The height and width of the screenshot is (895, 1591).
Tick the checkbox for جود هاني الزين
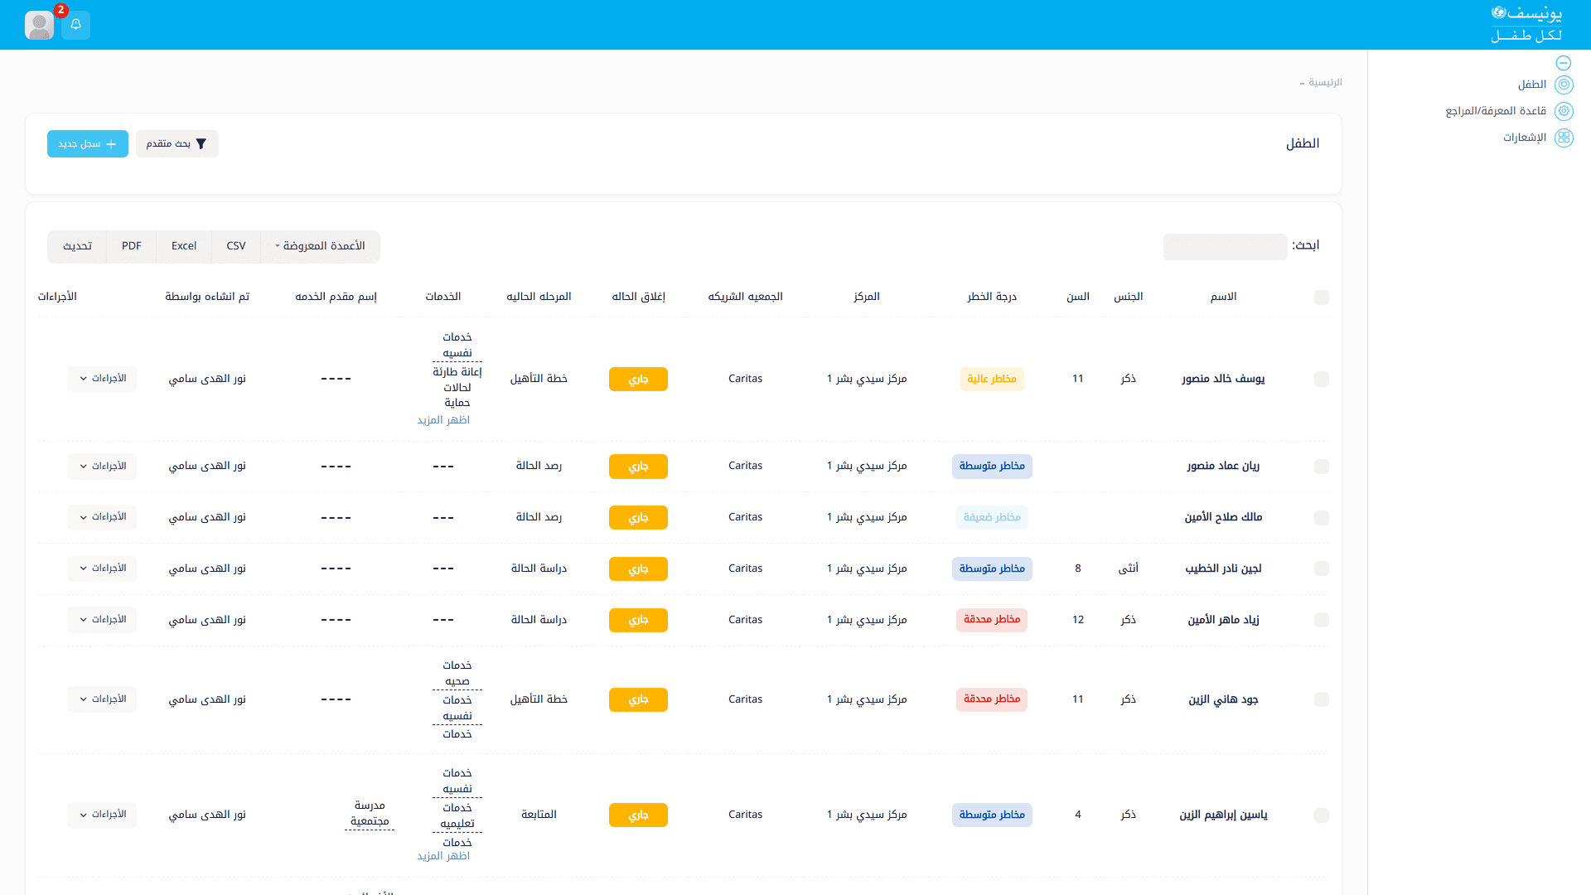tap(1322, 699)
